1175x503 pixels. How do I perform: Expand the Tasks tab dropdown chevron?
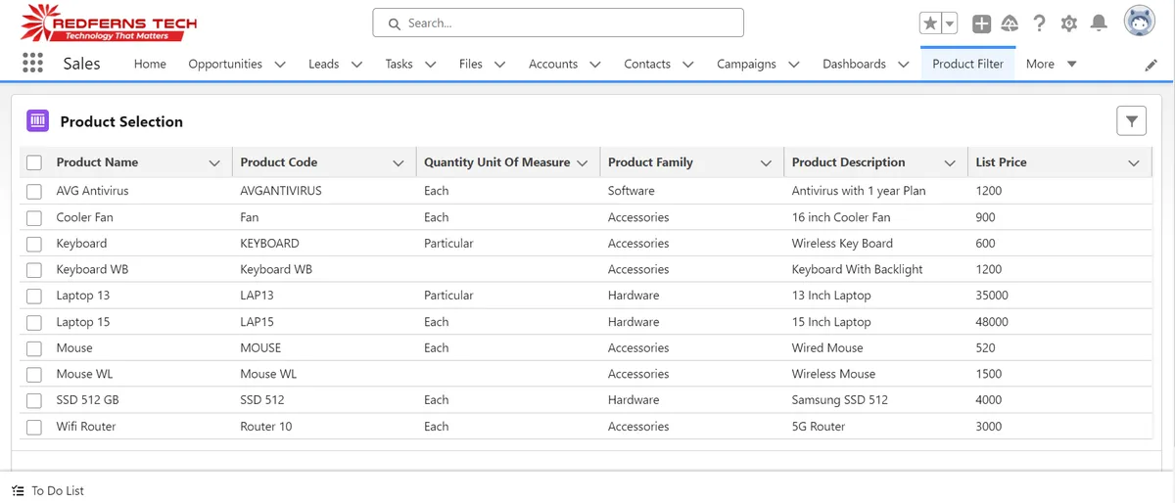(430, 65)
